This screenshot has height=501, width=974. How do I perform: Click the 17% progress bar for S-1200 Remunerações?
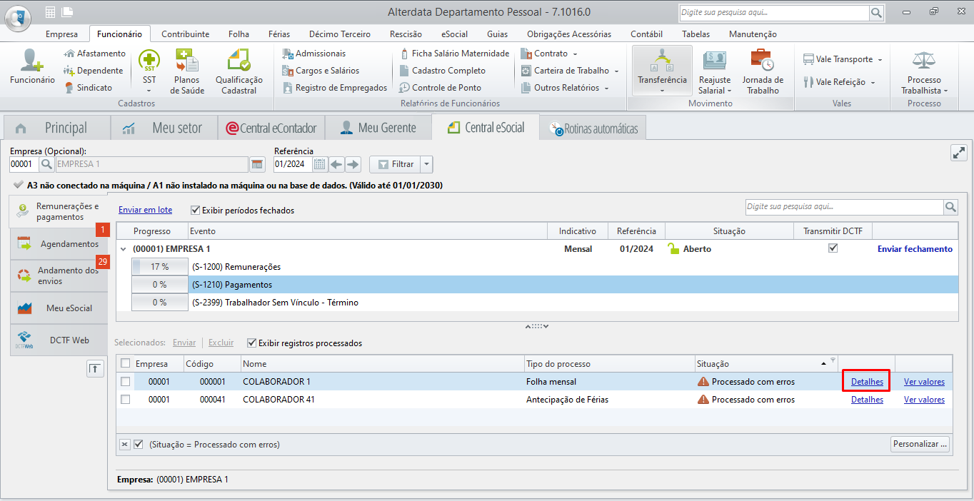point(159,267)
